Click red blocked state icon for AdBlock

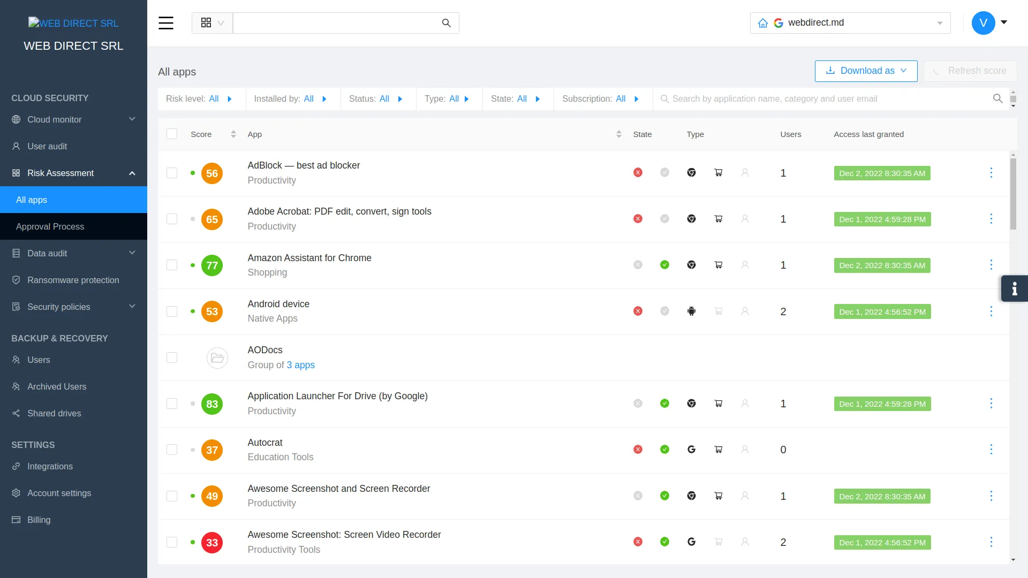pos(638,173)
